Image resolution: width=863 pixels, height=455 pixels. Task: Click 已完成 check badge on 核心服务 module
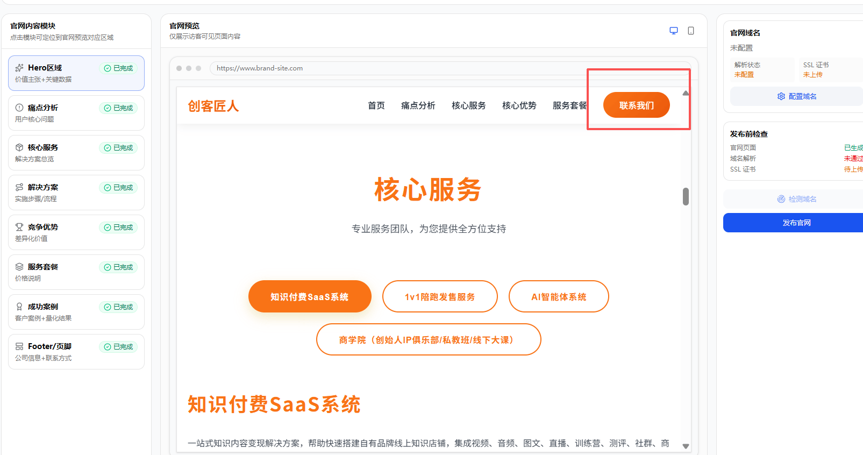click(118, 148)
